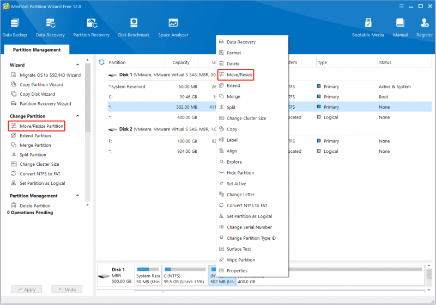Launch Partition Recovery from the toolbar
The height and width of the screenshot is (305, 436).
(x=92, y=28)
